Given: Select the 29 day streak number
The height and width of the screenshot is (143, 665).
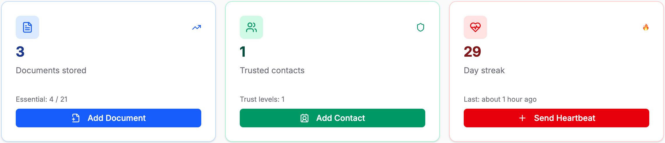Looking at the screenshot, I should 472,52.
